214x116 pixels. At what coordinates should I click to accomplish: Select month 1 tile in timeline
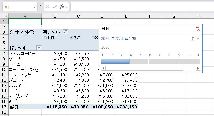click(x=106, y=61)
